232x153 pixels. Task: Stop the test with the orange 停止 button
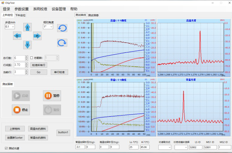(21, 110)
